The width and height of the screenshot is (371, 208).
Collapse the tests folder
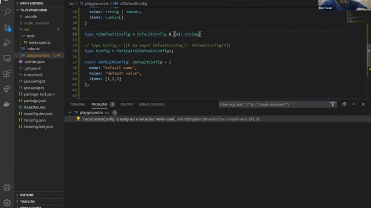pyautogui.click(x=30, y=36)
